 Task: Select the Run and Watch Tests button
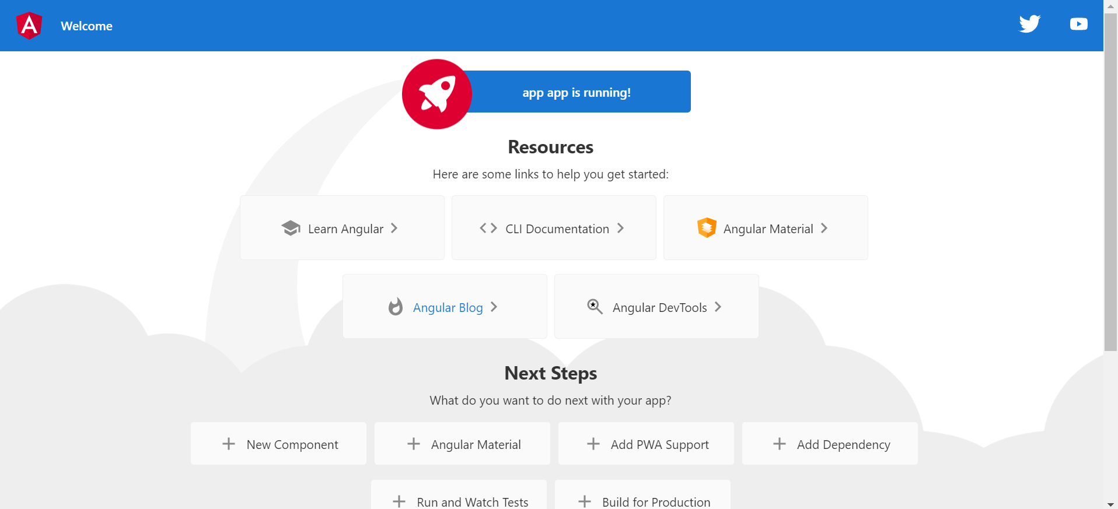459,495
